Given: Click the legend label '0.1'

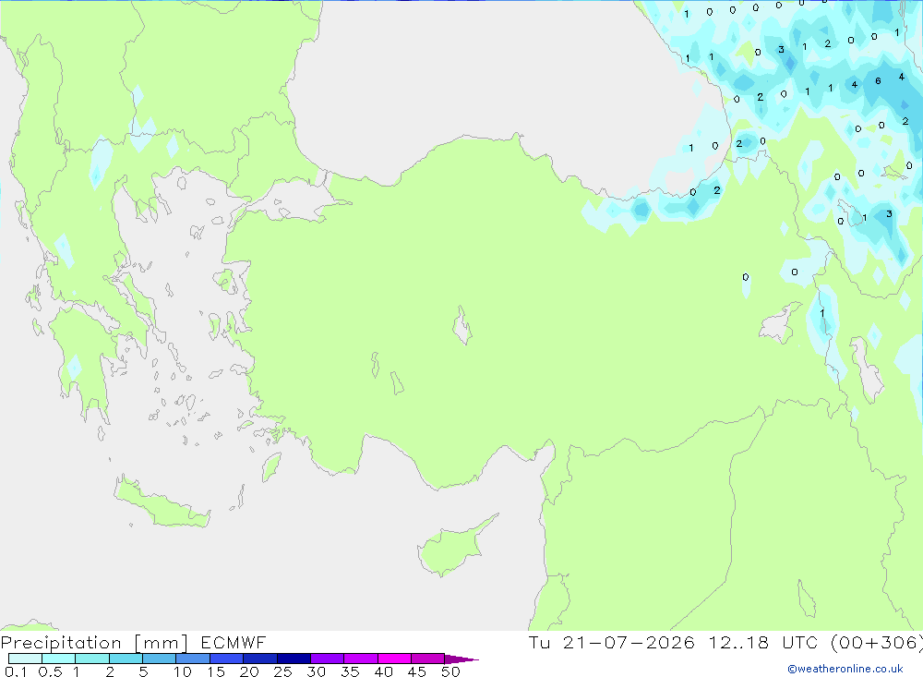Looking at the screenshot, I should [x=16, y=671].
